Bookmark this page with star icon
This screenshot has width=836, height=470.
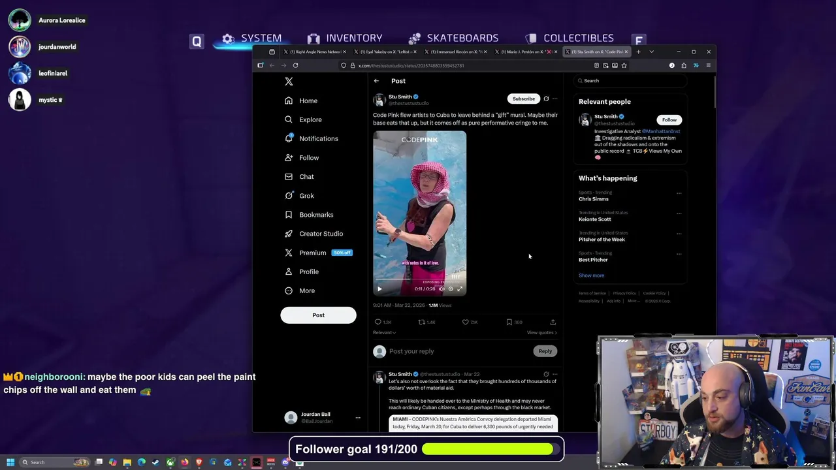624,65
